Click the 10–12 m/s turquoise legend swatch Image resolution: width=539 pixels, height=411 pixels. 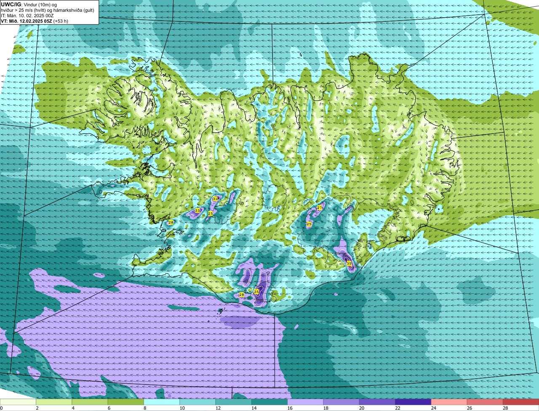pos(197,402)
